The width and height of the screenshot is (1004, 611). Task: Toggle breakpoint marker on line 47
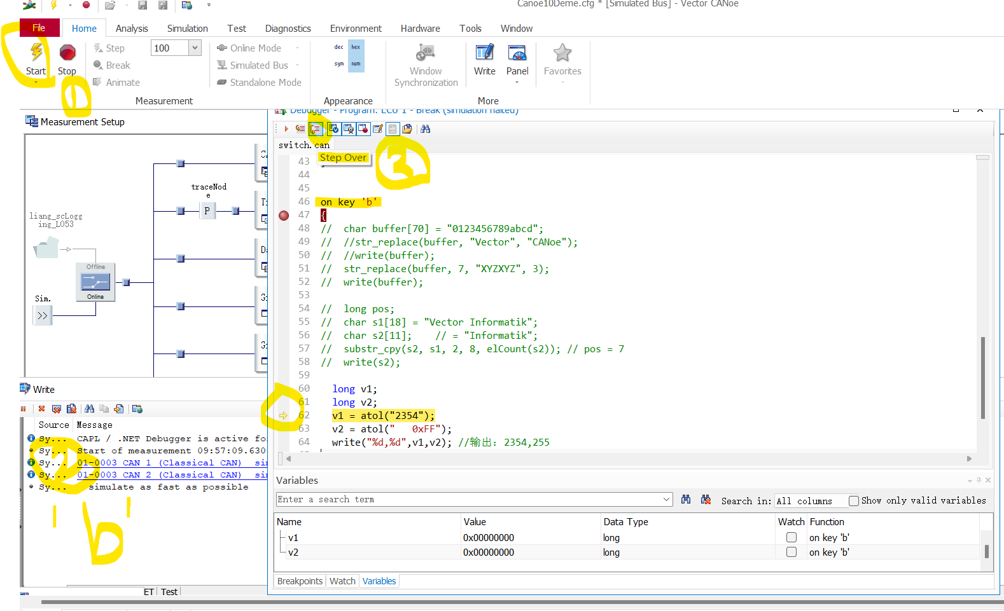(x=284, y=216)
